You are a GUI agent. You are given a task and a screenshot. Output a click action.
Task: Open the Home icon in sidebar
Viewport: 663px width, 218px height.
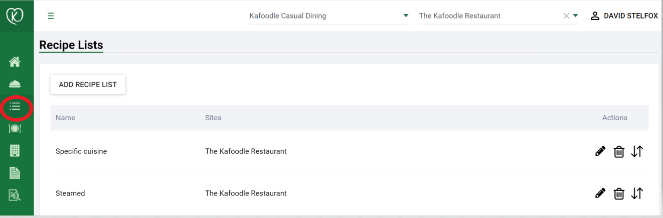(x=15, y=62)
